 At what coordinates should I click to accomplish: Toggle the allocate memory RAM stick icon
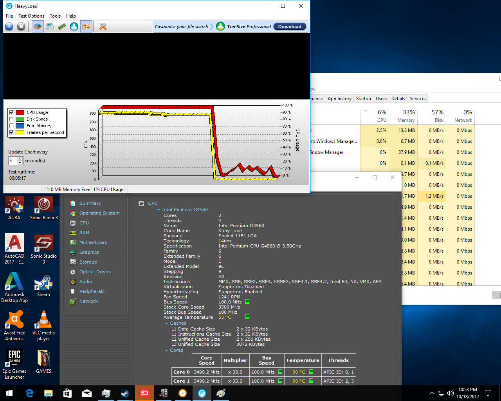point(62,27)
